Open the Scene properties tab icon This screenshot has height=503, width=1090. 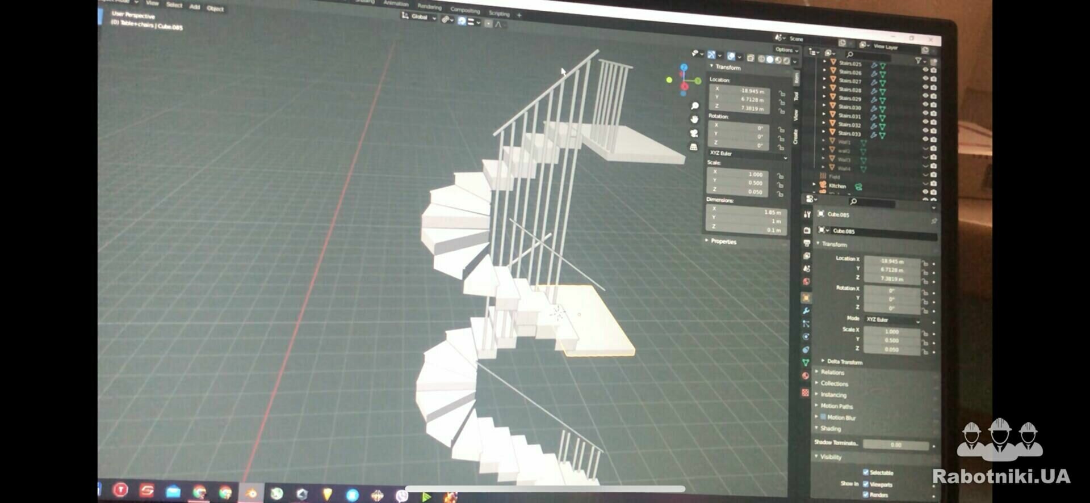click(x=806, y=269)
